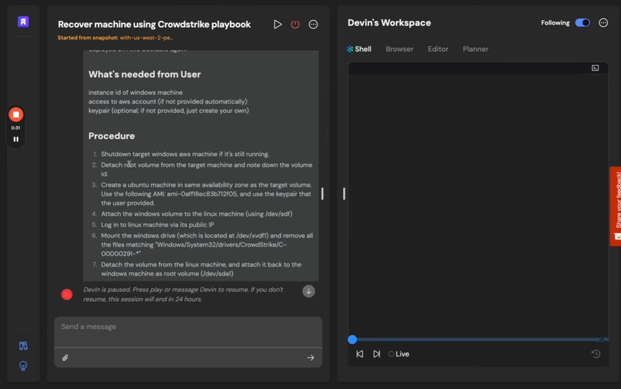The image size is (621, 389).
Task: Toggle the Following switch
Action: tap(583, 23)
